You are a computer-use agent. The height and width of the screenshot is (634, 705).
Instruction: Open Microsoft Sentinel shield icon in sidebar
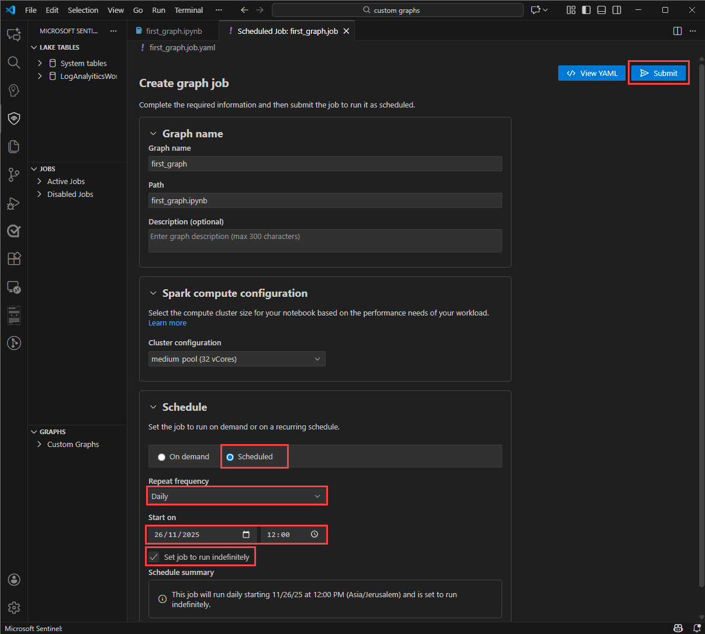[14, 119]
